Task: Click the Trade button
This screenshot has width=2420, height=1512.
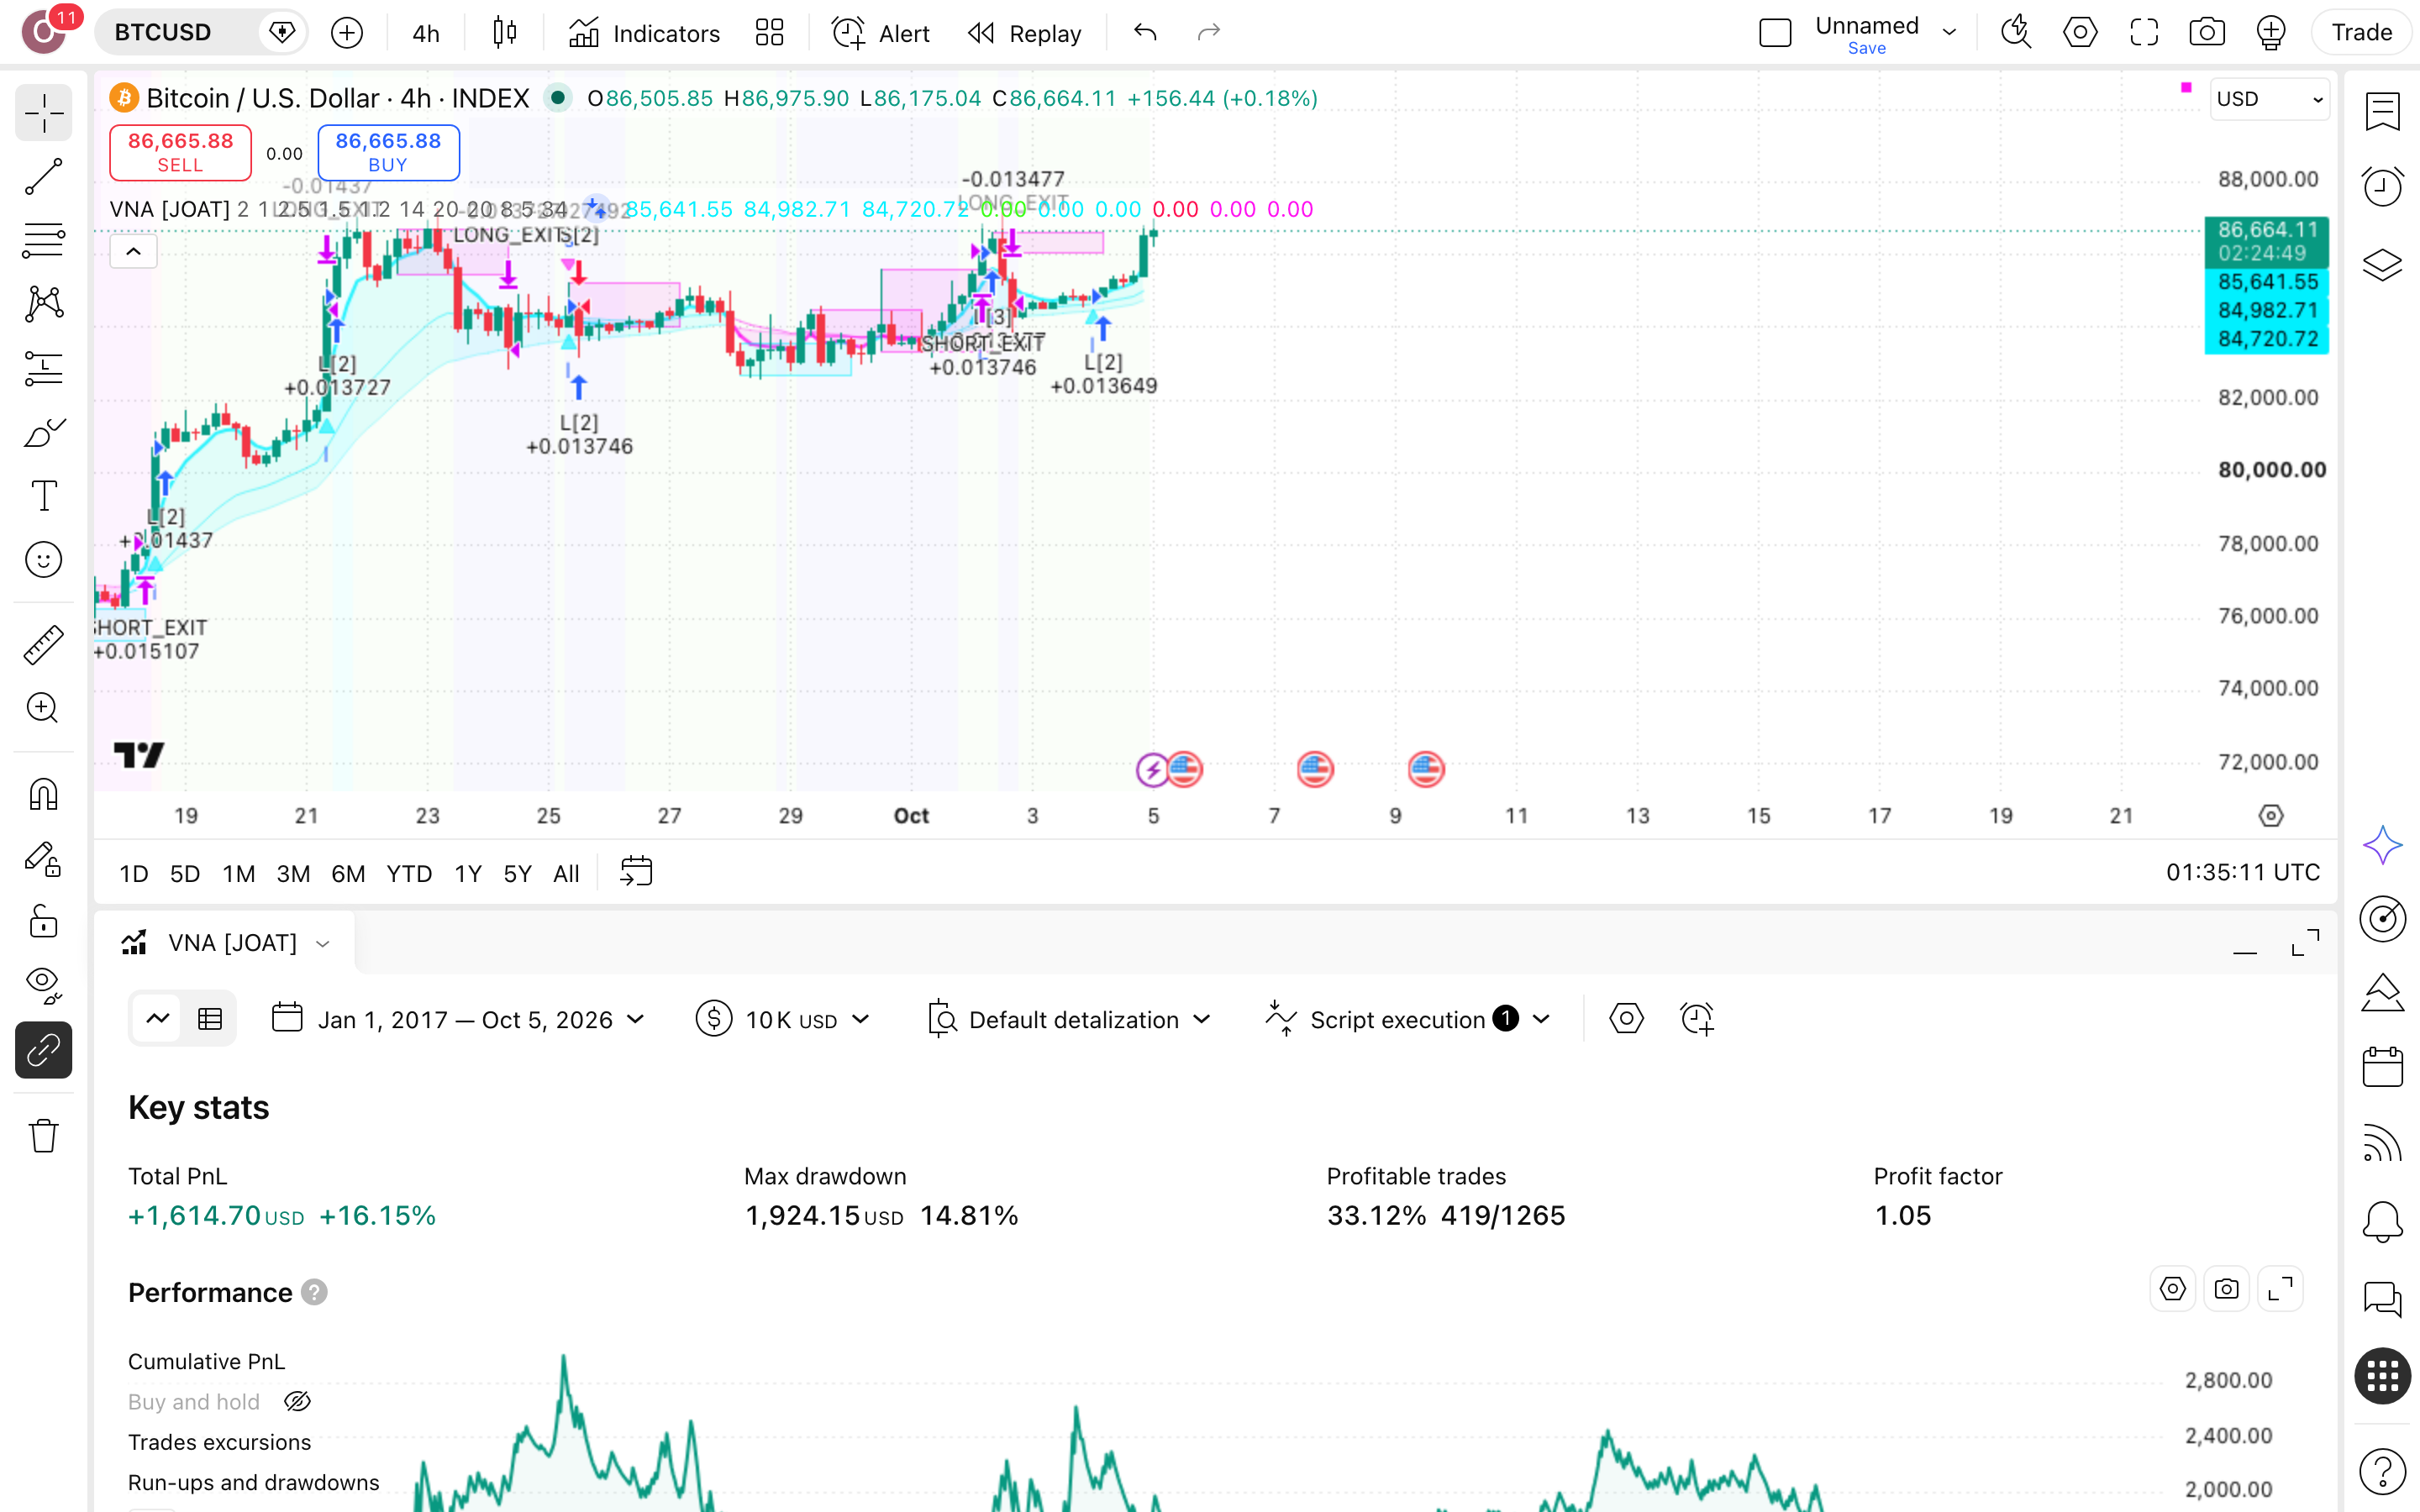Action: pos(2361,33)
